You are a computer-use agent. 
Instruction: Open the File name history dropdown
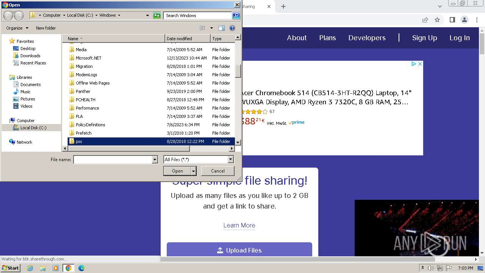155,160
